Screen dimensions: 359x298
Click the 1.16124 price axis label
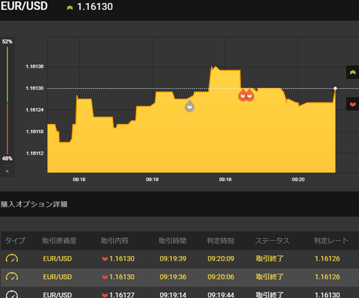tap(34, 110)
